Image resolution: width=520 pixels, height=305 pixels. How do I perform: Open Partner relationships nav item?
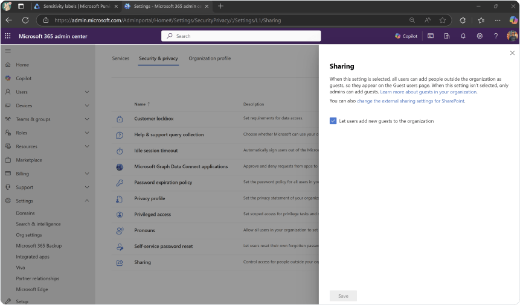(37, 278)
